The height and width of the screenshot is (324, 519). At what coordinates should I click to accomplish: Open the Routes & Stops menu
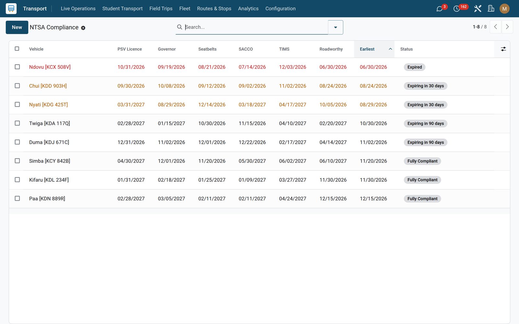coord(214,8)
